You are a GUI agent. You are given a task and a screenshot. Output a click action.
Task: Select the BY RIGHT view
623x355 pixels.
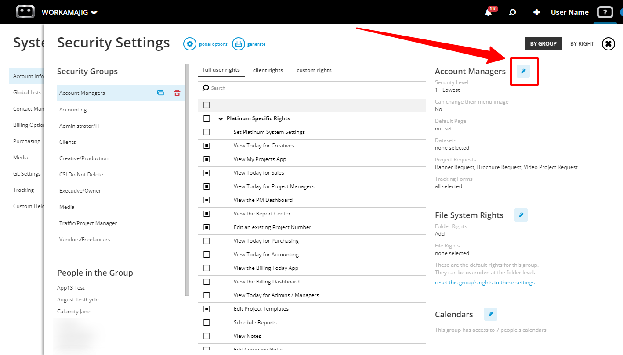pos(582,44)
